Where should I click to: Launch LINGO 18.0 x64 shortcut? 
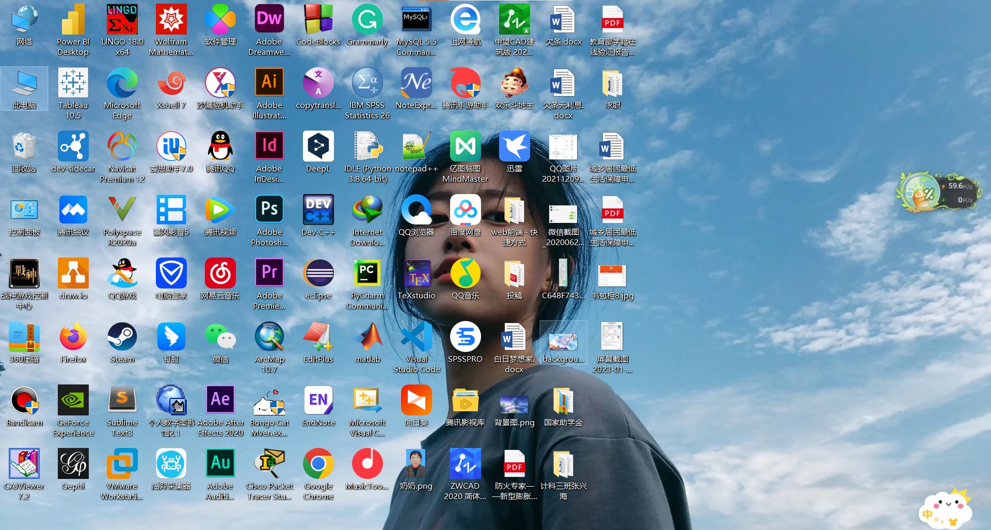click(122, 20)
